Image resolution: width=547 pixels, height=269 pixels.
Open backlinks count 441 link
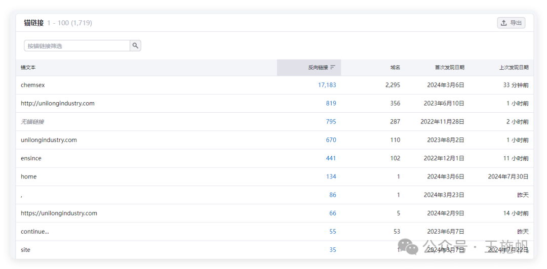(331, 158)
